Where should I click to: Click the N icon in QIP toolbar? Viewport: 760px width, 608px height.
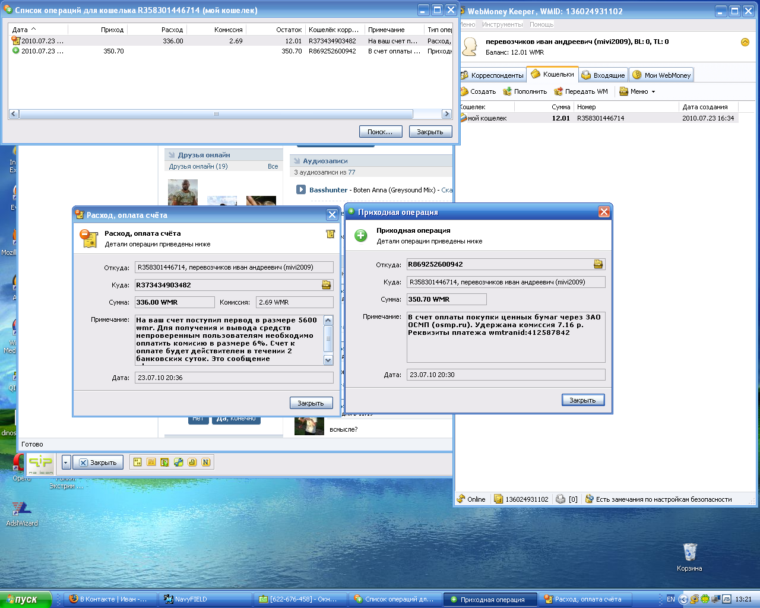pos(205,462)
